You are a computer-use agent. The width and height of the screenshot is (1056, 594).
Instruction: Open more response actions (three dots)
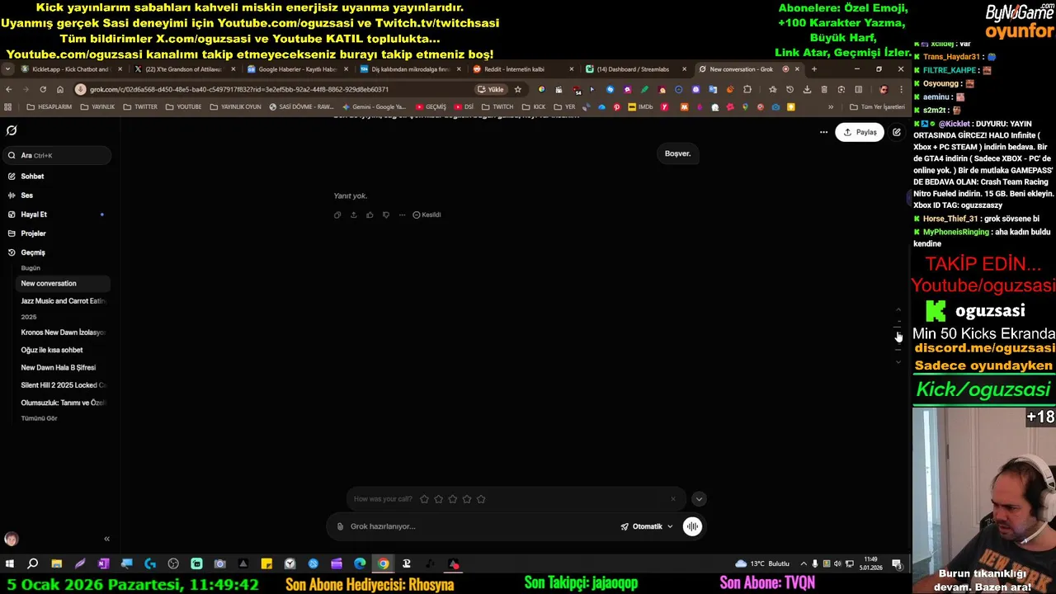pos(402,214)
